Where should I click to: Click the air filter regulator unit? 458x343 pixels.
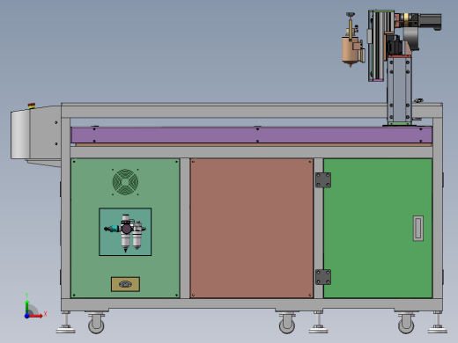pos(126,232)
